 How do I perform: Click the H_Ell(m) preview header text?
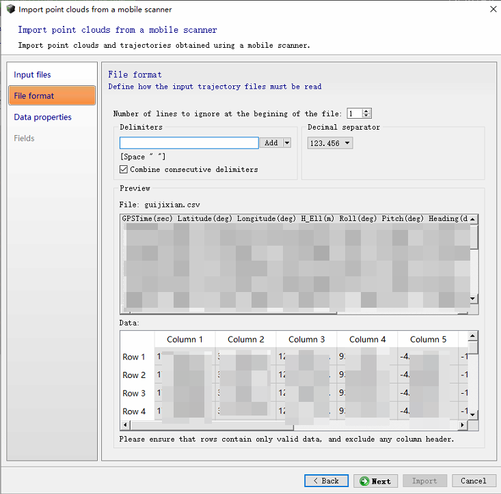pos(317,218)
